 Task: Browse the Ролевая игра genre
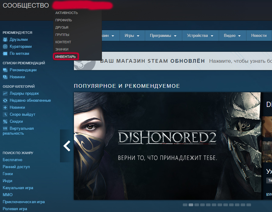click(x=15, y=209)
